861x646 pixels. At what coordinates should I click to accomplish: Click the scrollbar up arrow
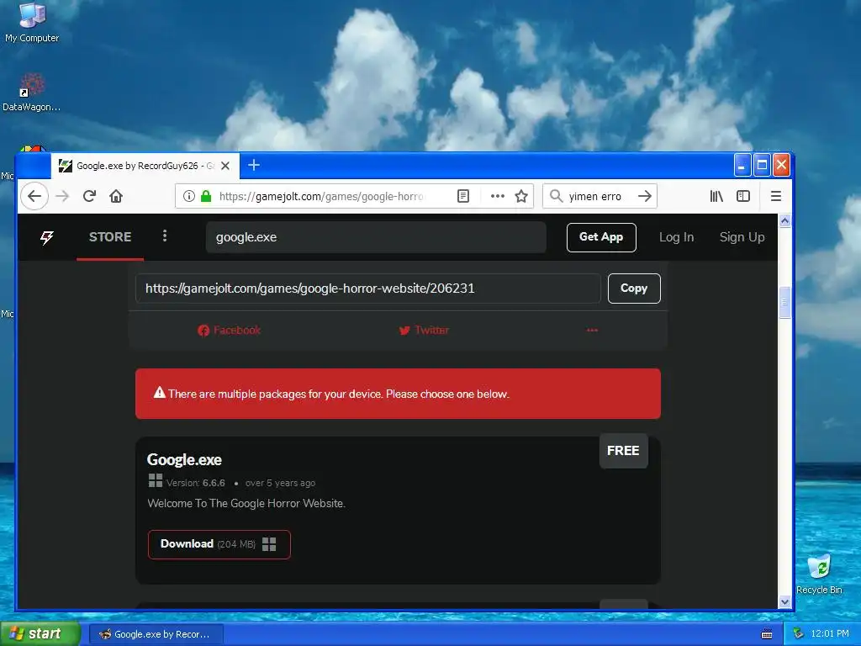tap(784, 221)
